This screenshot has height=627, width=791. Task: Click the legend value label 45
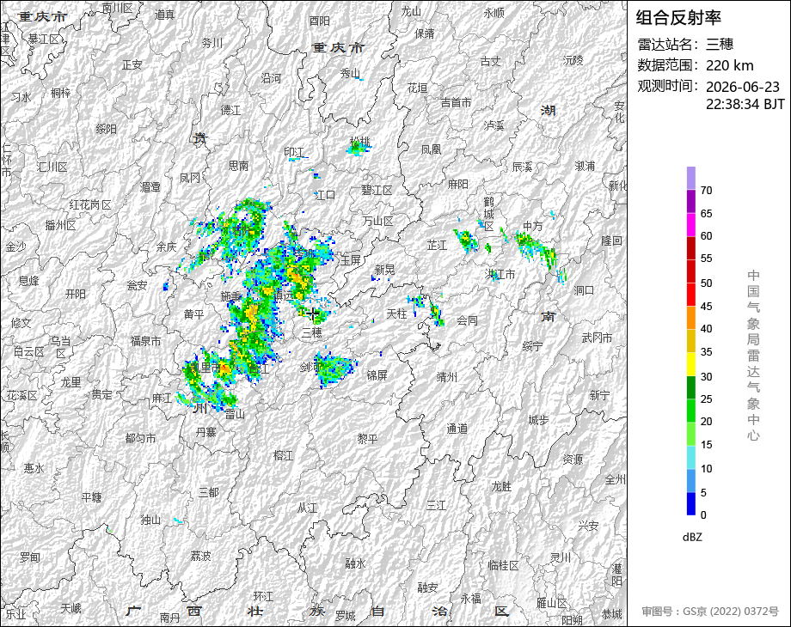click(x=706, y=306)
